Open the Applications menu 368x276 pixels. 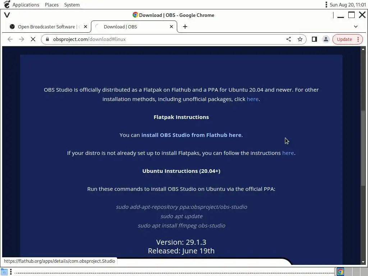click(x=26, y=5)
